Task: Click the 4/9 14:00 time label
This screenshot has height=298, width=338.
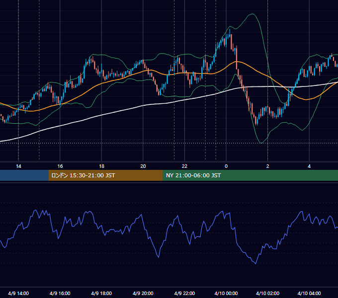Action: (x=18, y=293)
